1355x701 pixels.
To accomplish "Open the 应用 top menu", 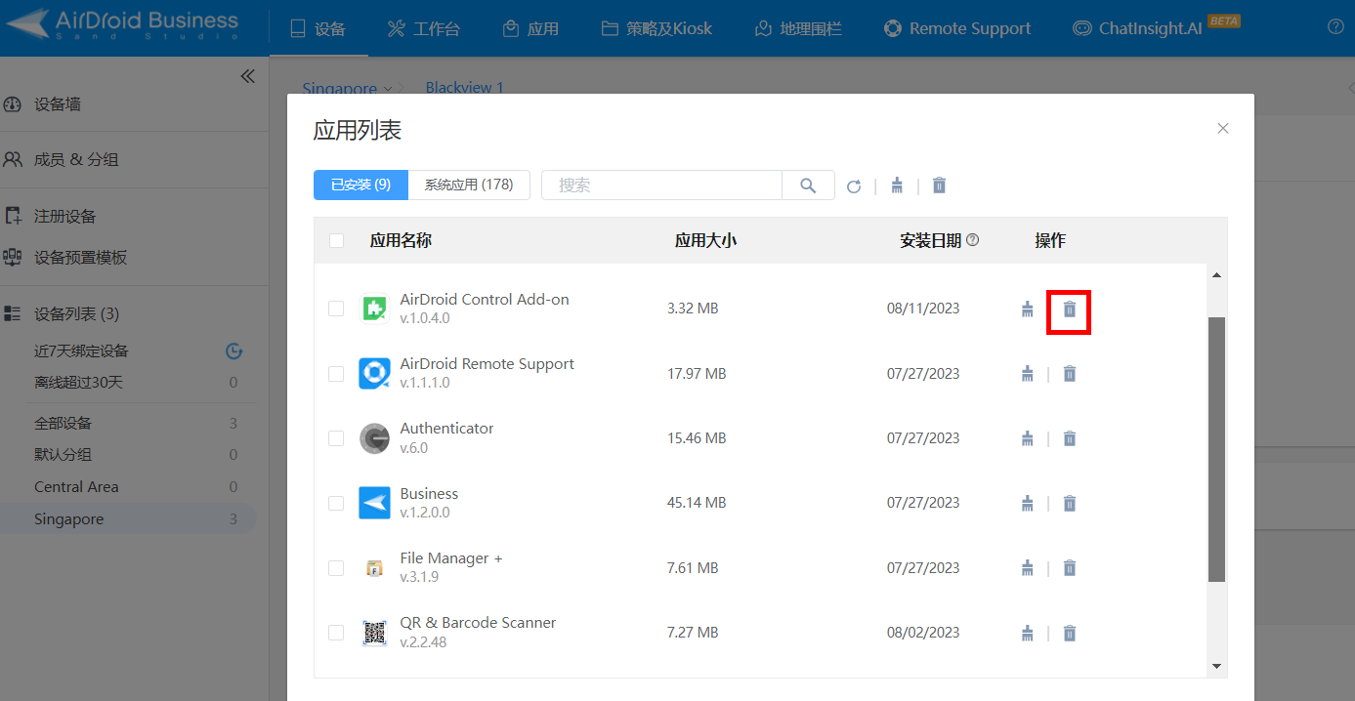I will [530, 28].
